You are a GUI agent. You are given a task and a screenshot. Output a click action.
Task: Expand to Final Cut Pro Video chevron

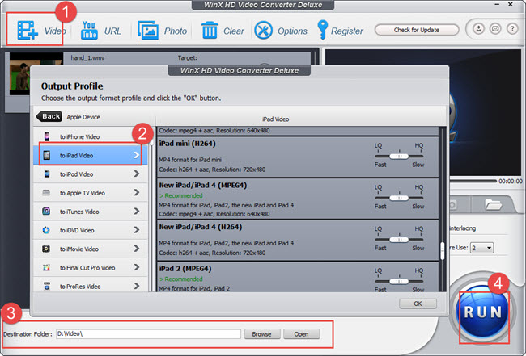[136, 267]
